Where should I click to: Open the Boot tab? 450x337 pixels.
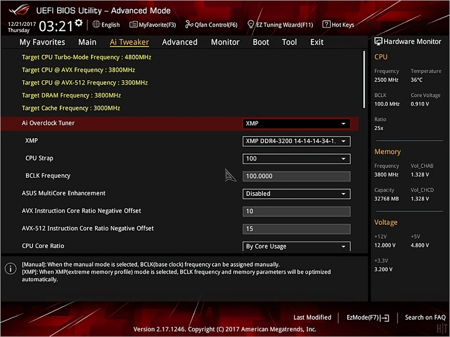pyautogui.click(x=261, y=42)
